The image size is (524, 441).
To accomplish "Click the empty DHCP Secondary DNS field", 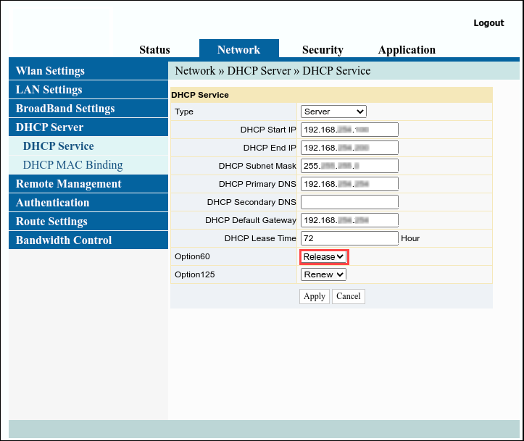I will point(349,202).
